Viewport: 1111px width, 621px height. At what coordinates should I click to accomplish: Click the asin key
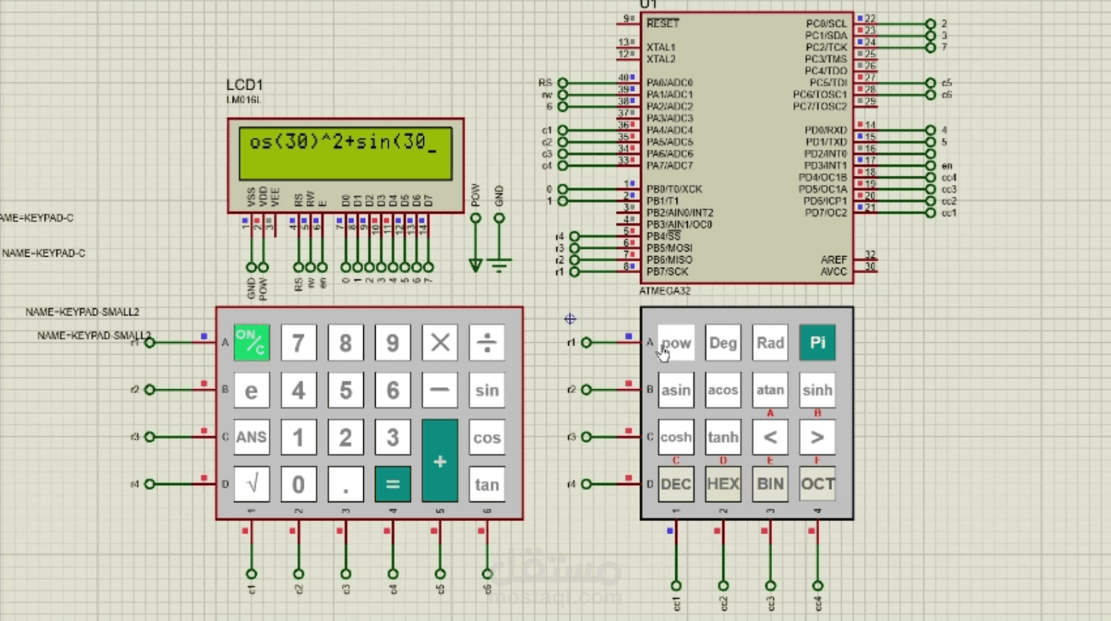(x=676, y=390)
